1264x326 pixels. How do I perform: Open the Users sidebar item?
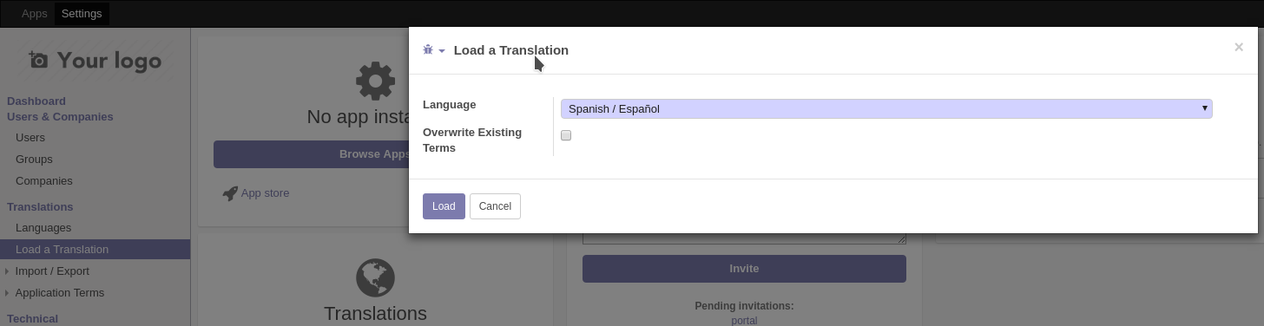pos(30,137)
